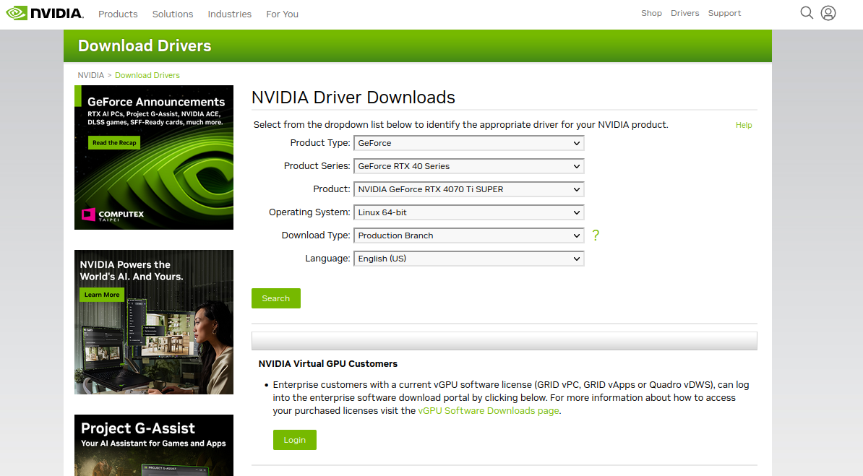Click the green question mark help icon
Image resolution: width=863 pixels, height=476 pixels.
(x=596, y=235)
